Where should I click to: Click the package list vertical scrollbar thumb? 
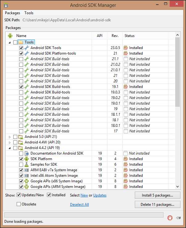177,72
